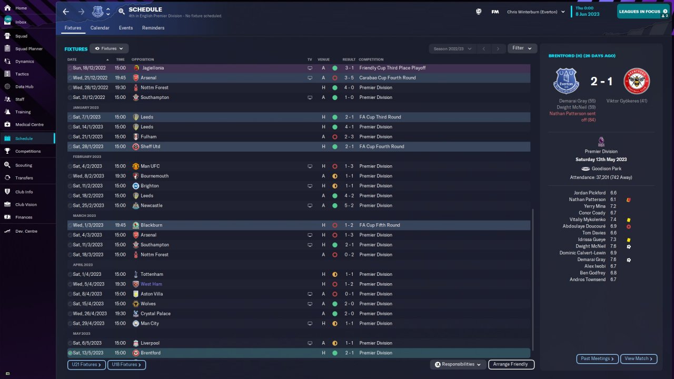
Task: Click the forward arrow in the header
Action: (x=81, y=12)
